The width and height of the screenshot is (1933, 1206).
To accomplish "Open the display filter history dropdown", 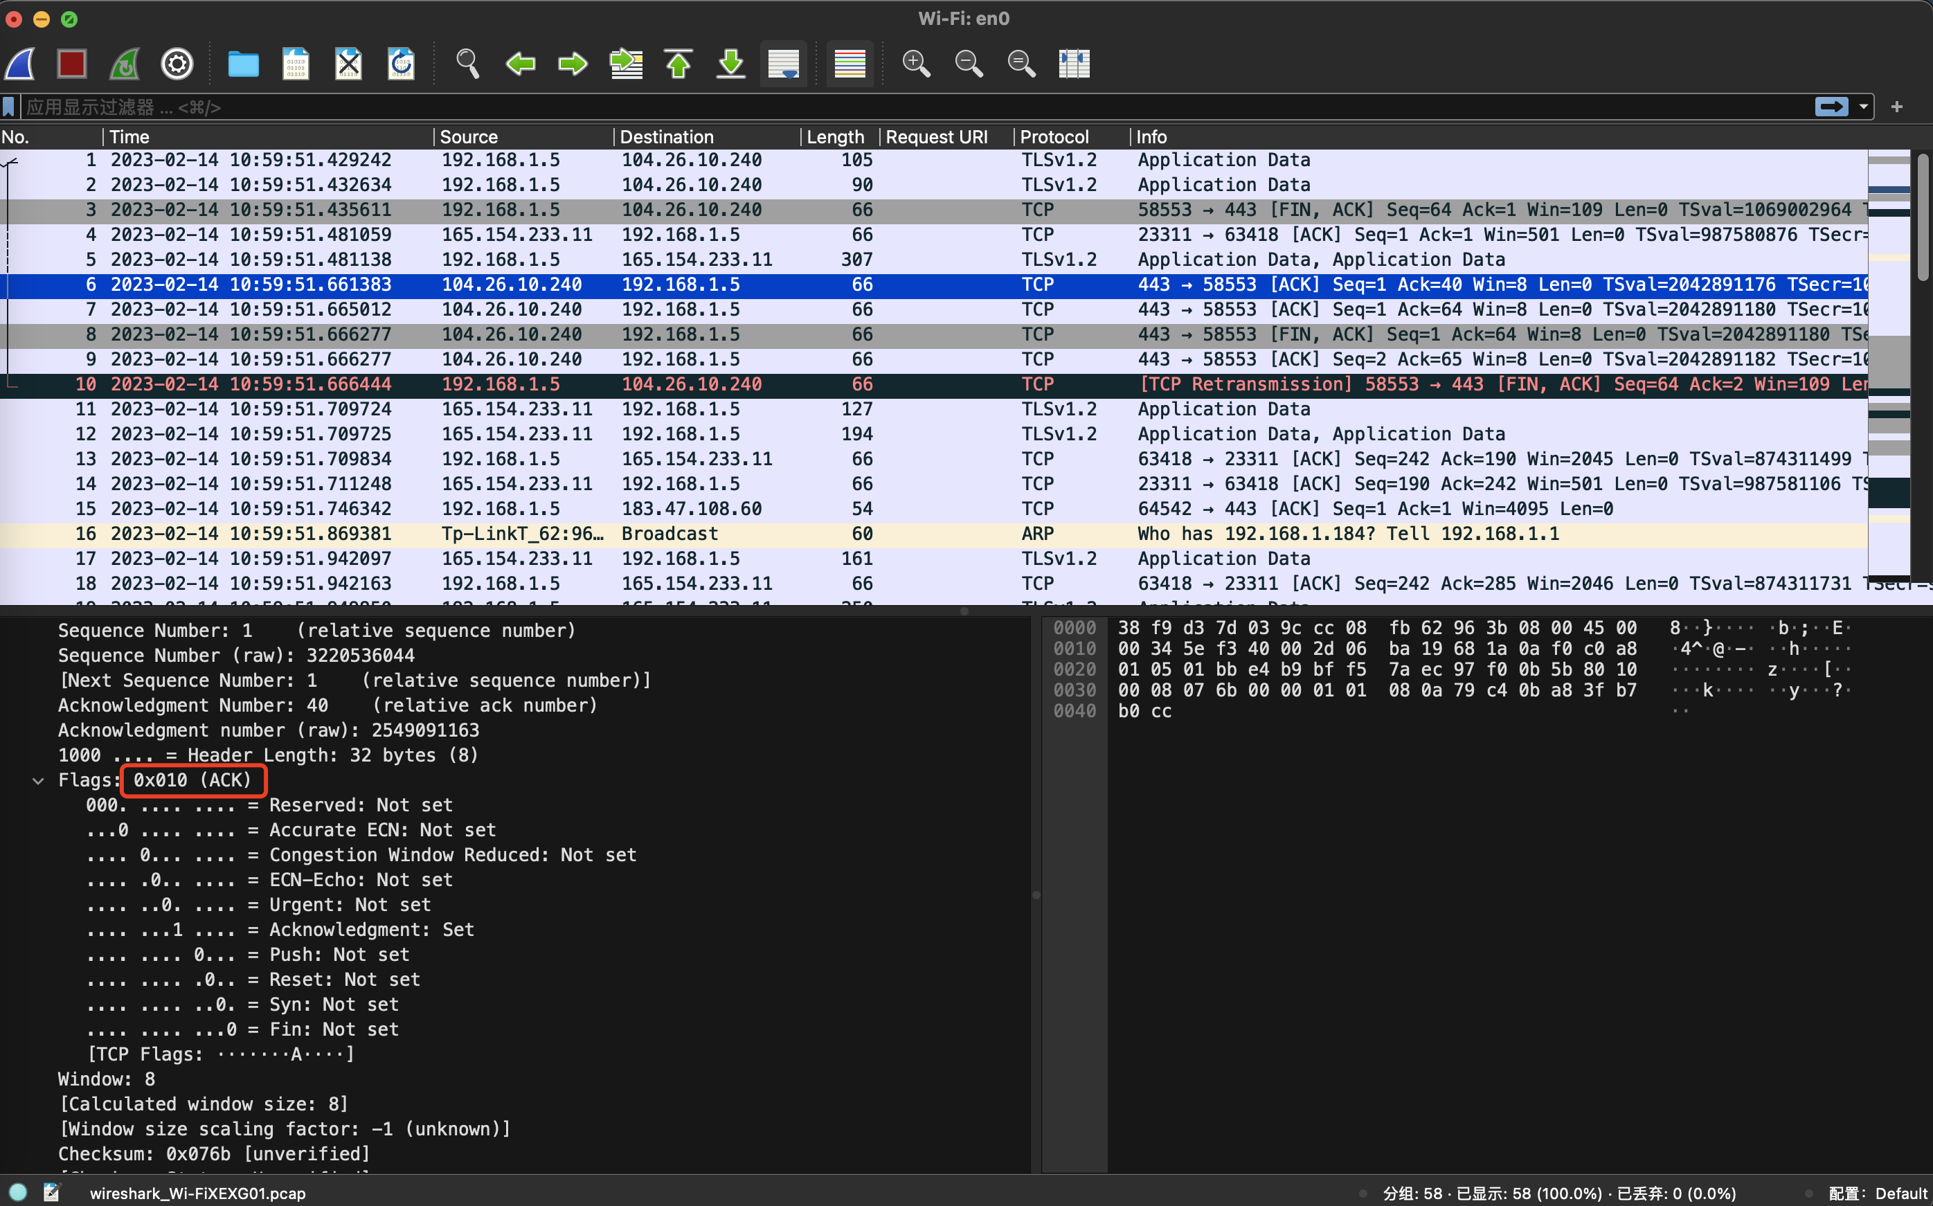I will pyautogui.click(x=1864, y=107).
